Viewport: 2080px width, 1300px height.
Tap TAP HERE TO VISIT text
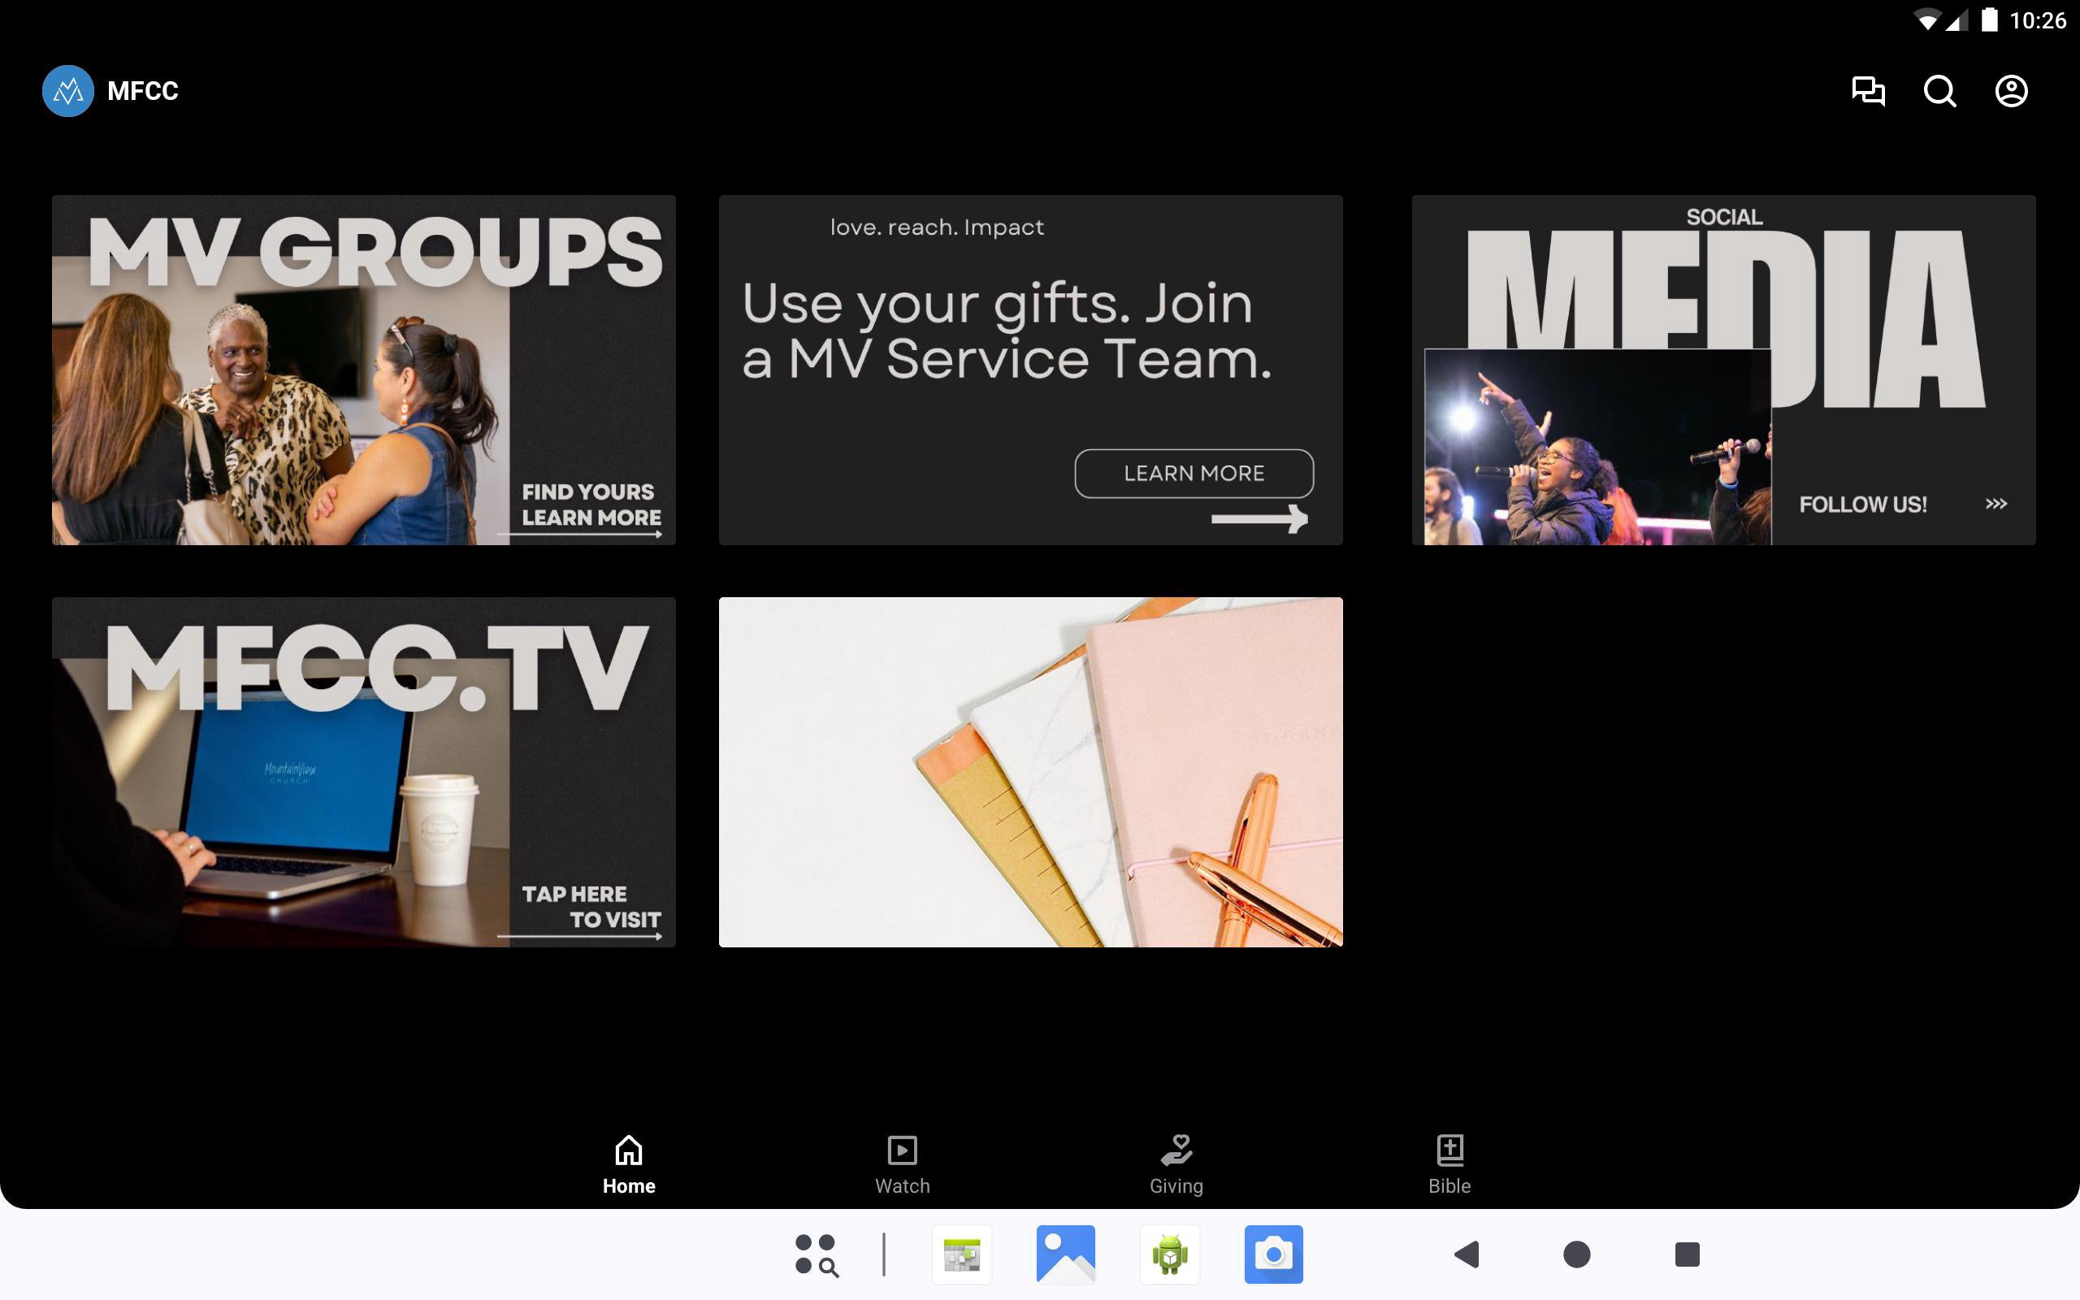[x=591, y=907]
